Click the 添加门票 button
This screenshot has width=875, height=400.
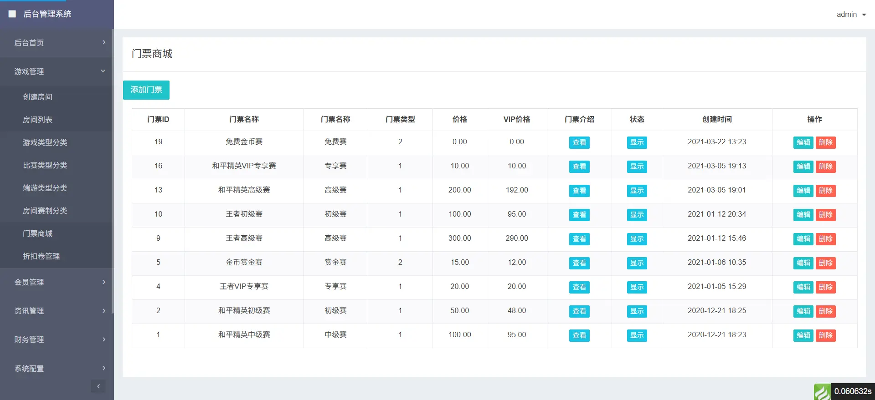[x=146, y=90]
